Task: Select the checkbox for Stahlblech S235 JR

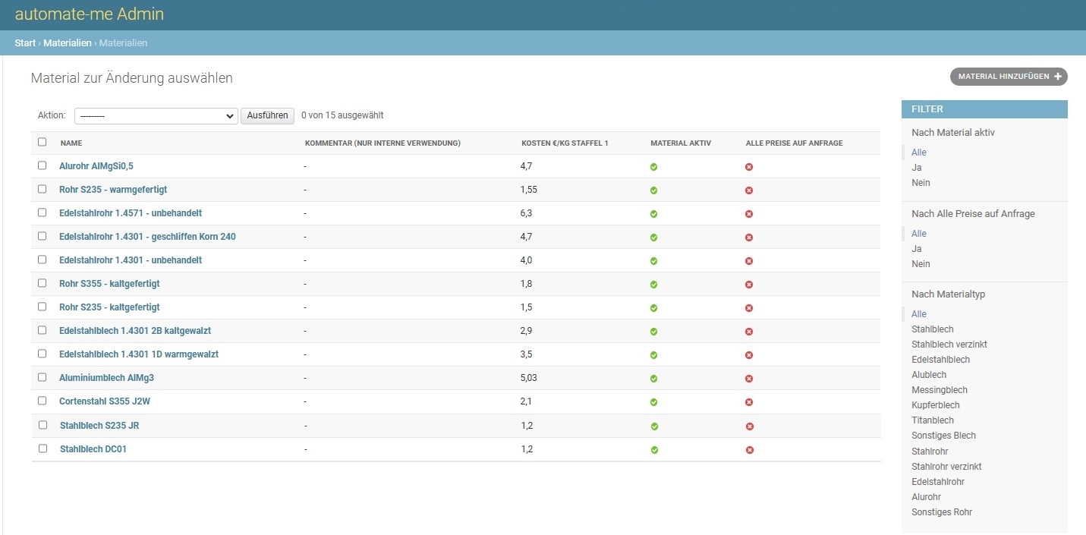Action: pos(42,425)
